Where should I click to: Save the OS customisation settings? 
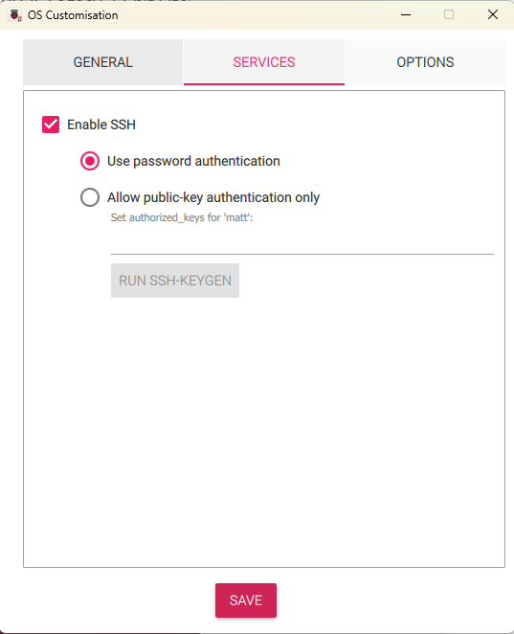pyautogui.click(x=246, y=600)
